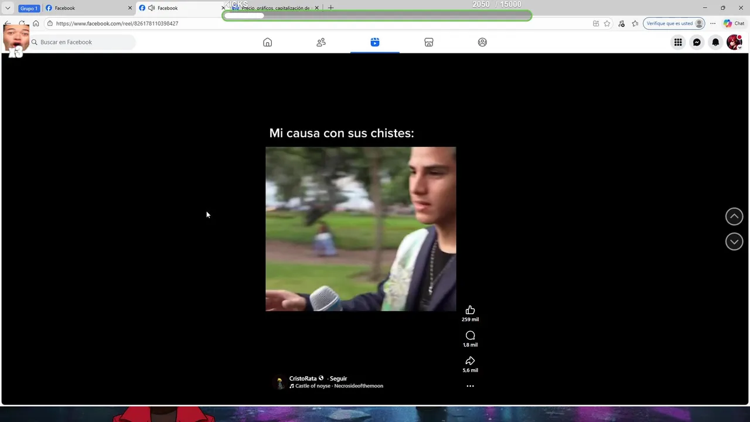
Task: Expand the Grupo 1 tab group
Action: click(x=29, y=8)
